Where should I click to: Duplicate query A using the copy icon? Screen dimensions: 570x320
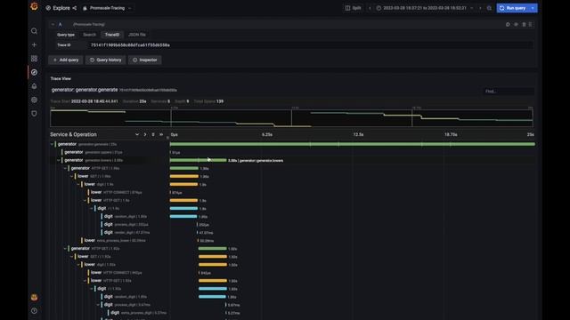click(508, 24)
